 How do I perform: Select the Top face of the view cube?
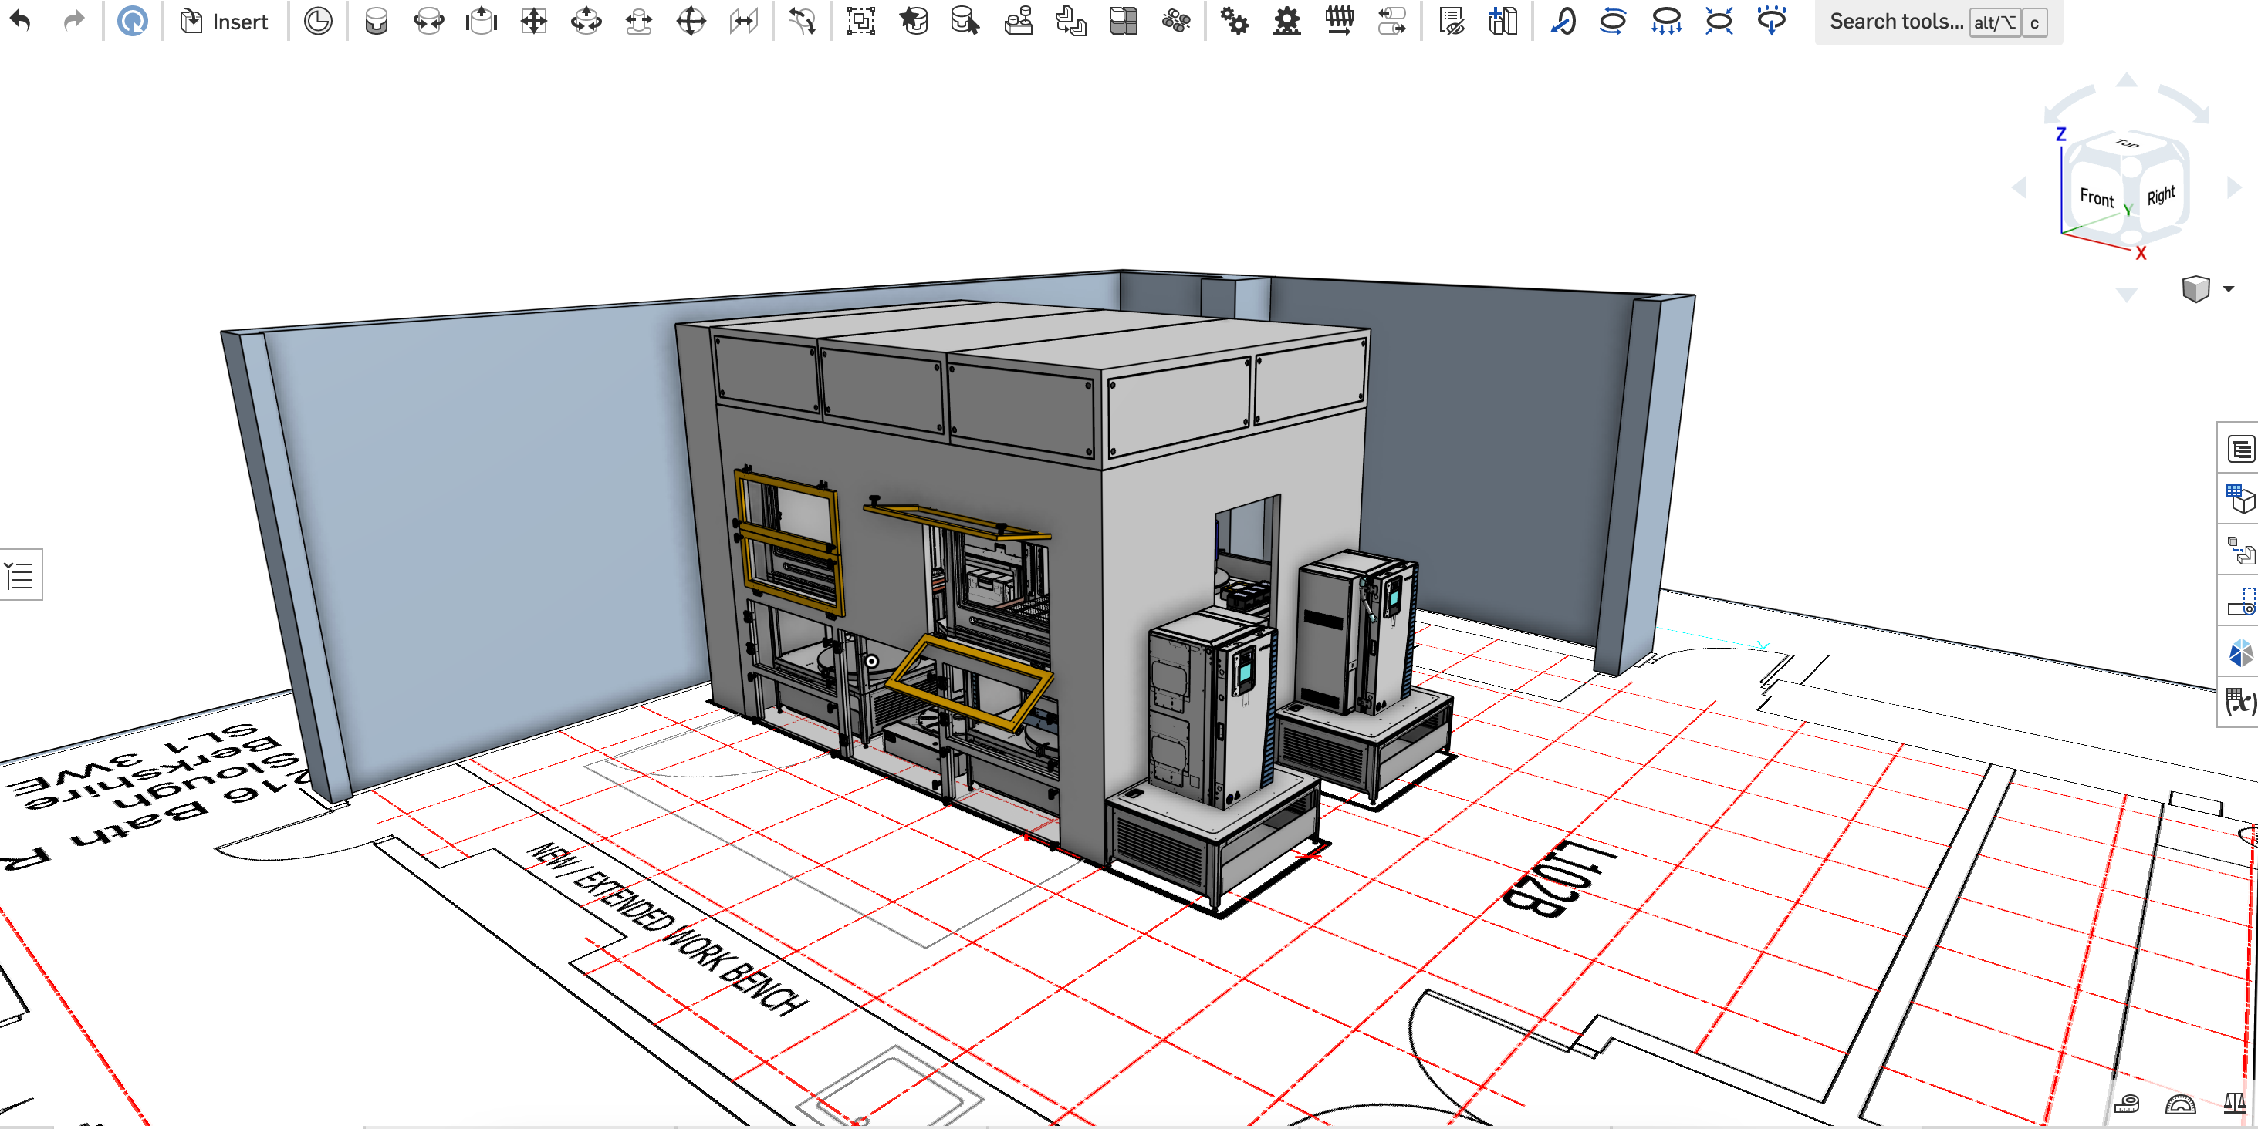pos(2127,143)
